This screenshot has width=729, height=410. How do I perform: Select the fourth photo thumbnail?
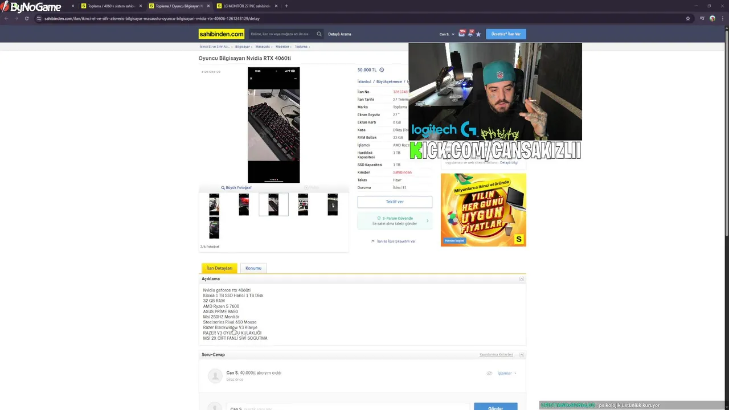(x=303, y=204)
